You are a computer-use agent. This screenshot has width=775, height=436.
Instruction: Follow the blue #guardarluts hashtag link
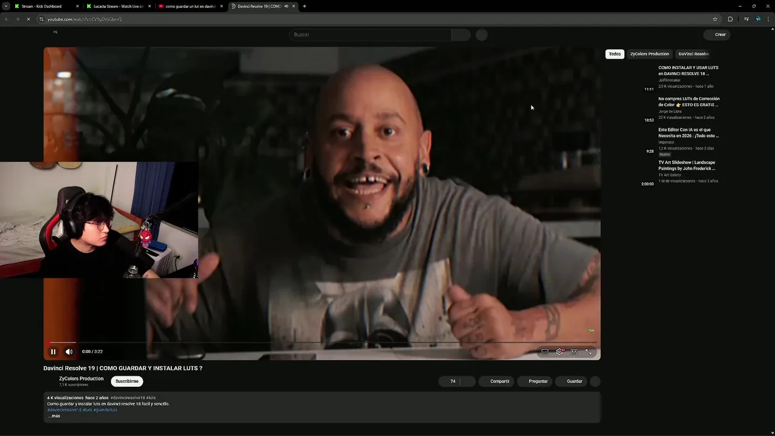(105, 410)
